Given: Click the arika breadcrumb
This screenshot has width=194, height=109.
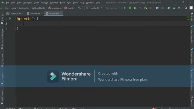Looking at the screenshot, I should click(14, 8).
